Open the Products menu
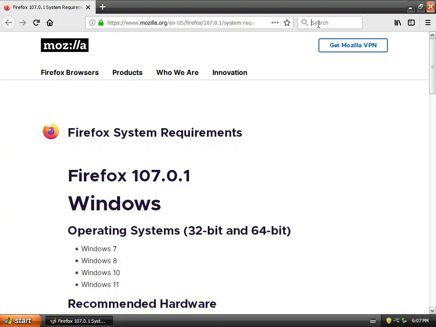Viewport: 436px width, 327px height. pyautogui.click(x=127, y=72)
